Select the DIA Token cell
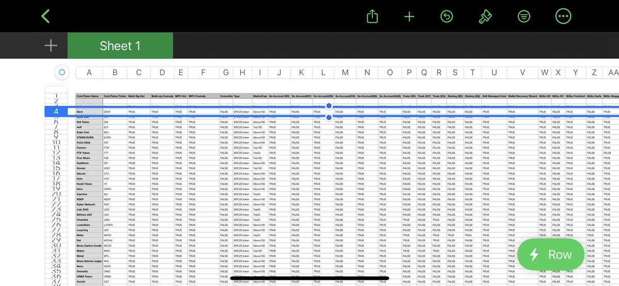Viewport: 619px width, 286px height. tap(89, 122)
